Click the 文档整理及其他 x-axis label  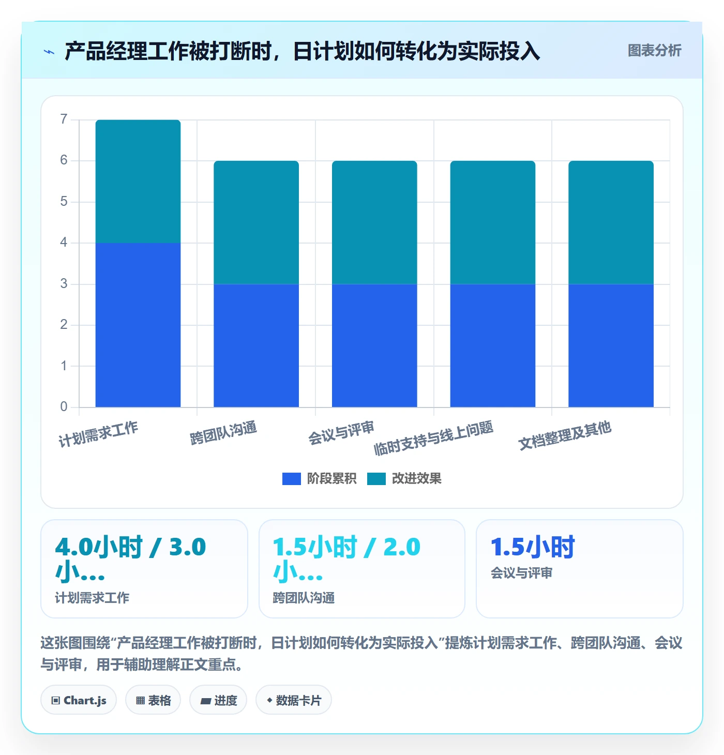pos(565,436)
